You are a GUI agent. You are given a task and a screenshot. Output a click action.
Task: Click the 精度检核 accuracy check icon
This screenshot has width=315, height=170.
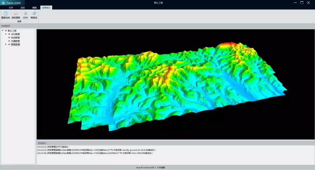pos(5,13)
